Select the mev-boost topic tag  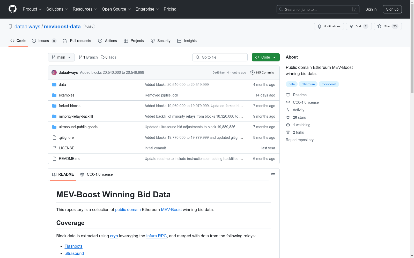point(329,84)
